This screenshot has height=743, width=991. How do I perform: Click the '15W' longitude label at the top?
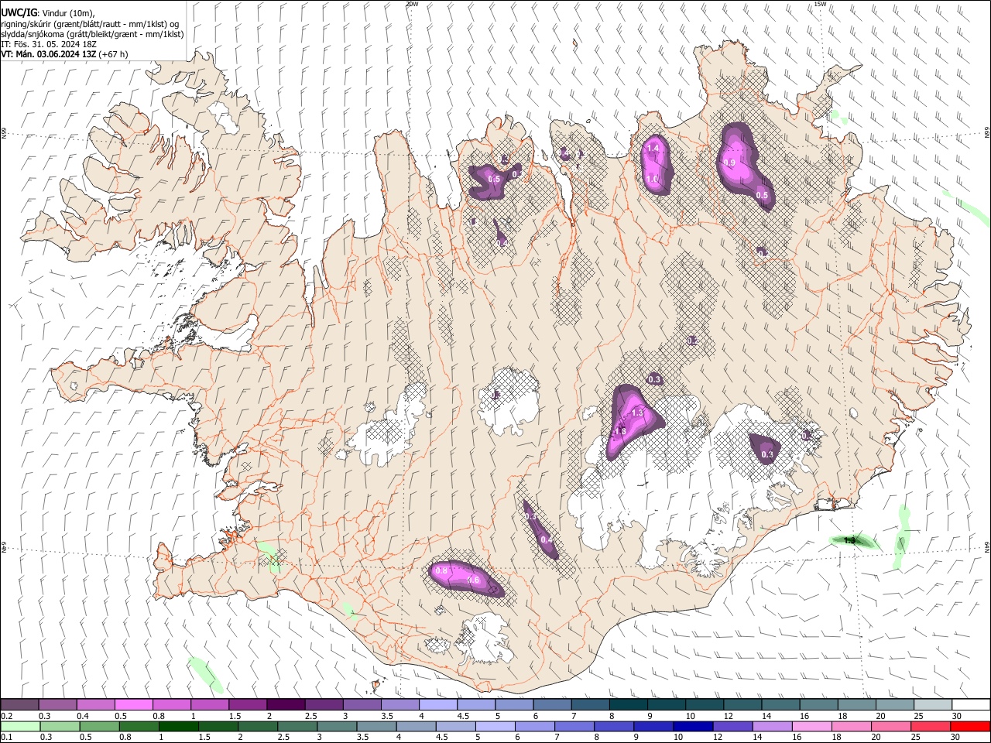pos(820,4)
